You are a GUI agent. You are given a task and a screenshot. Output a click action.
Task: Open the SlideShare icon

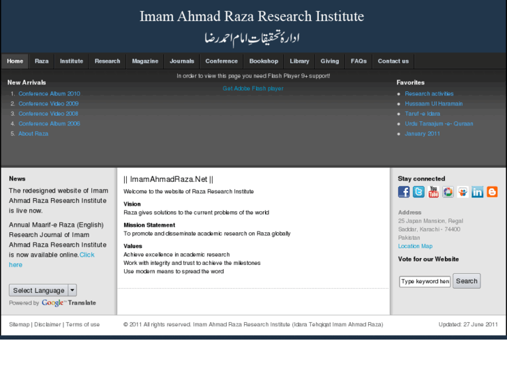click(462, 192)
